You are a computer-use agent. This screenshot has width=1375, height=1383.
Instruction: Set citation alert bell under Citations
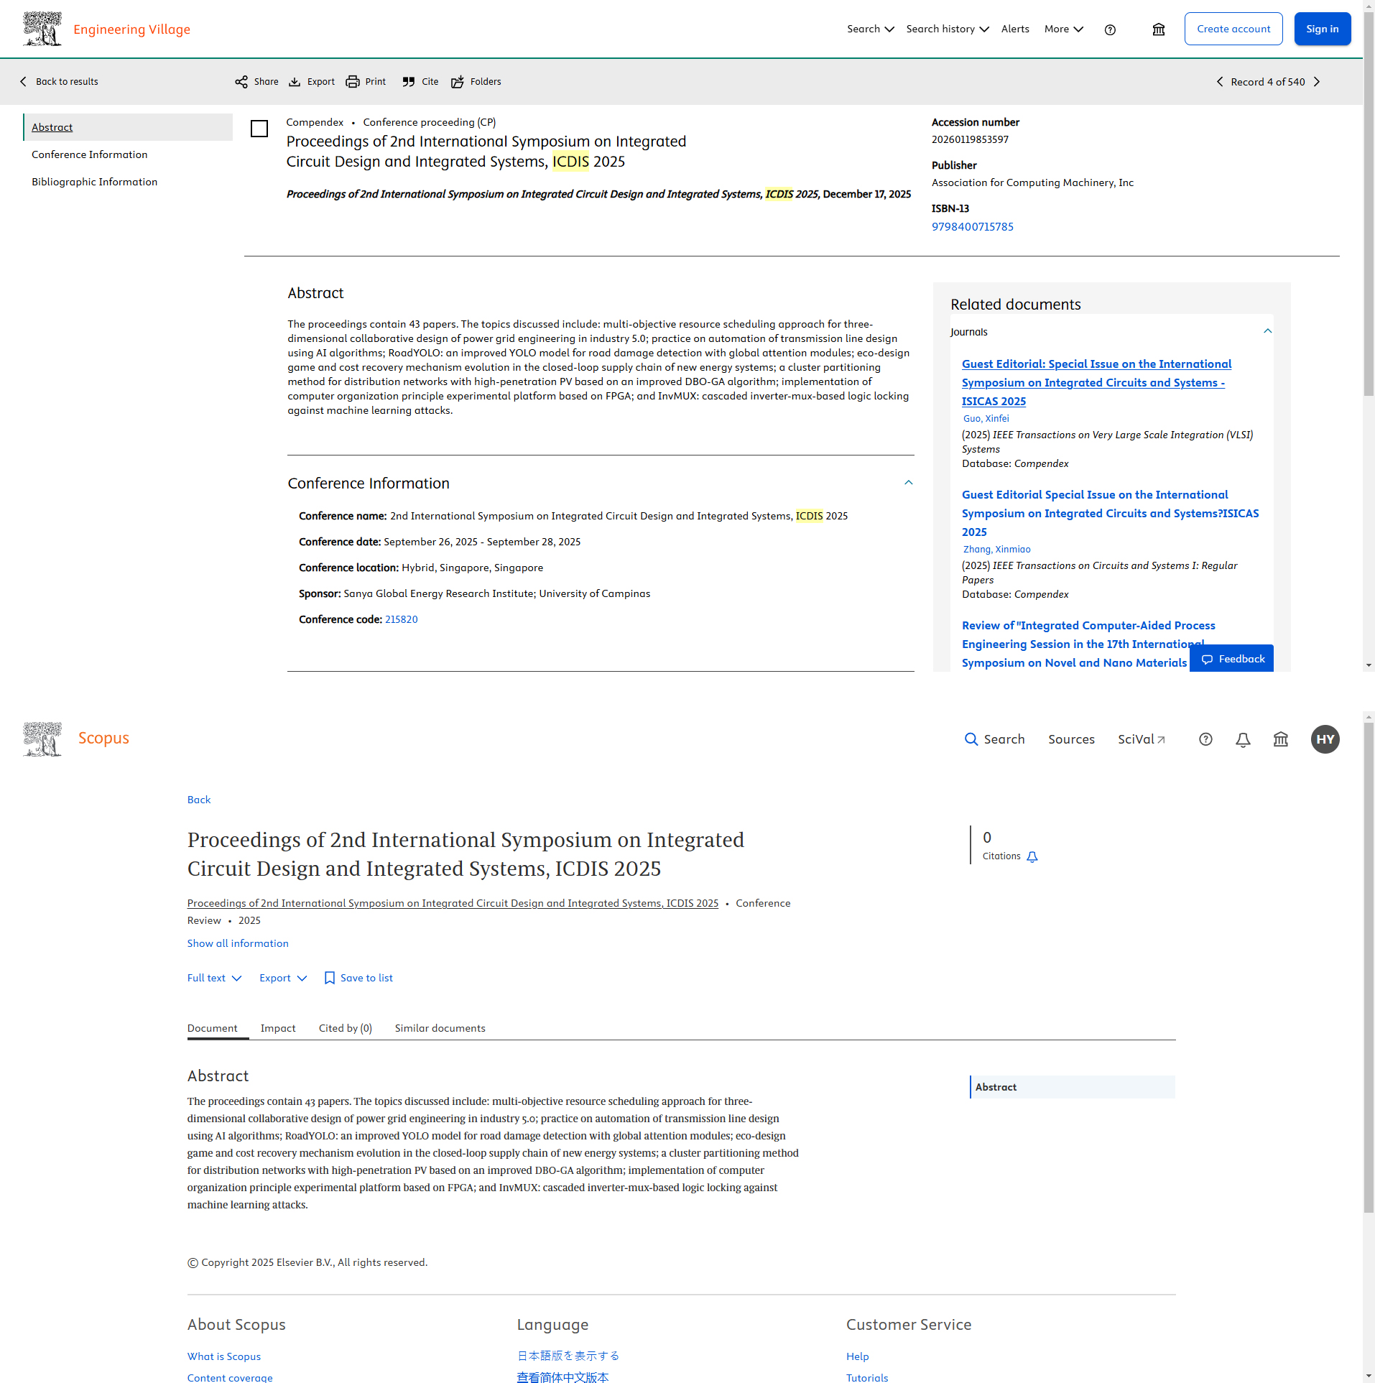click(x=1032, y=856)
